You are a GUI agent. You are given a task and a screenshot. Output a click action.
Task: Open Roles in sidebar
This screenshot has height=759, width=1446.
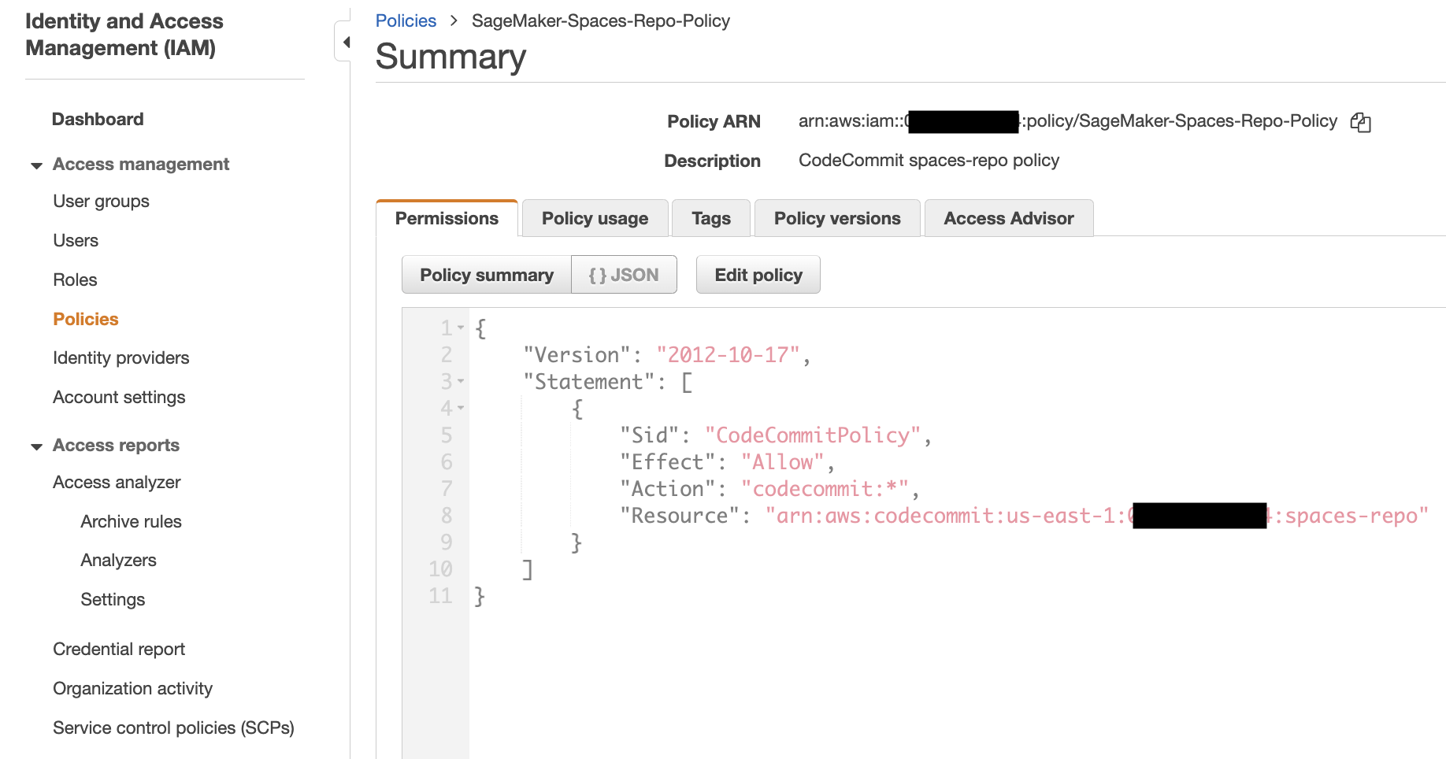tap(75, 280)
